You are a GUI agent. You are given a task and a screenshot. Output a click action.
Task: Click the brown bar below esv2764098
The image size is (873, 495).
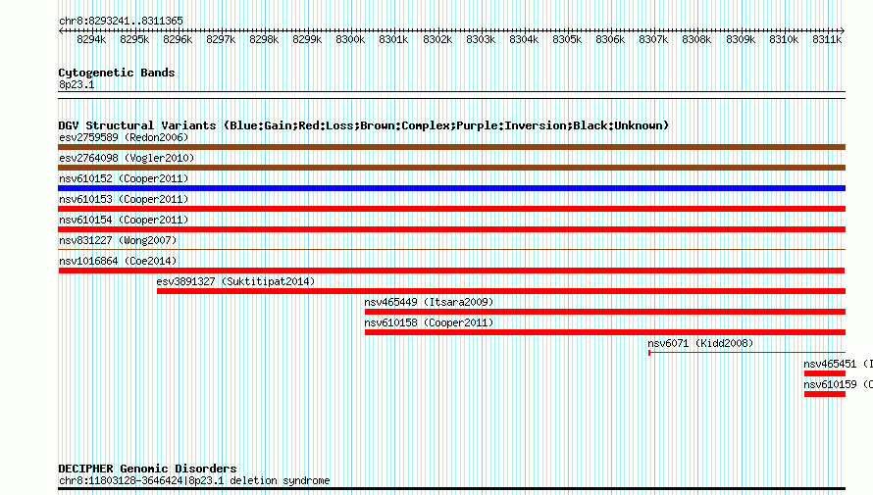point(451,168)
